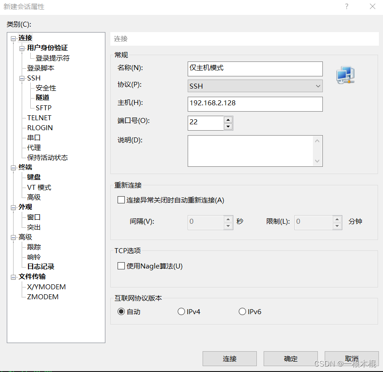Select the IPv6 radio button
Viewport: 383px width, 372px height.
click(x=242, y=312)
